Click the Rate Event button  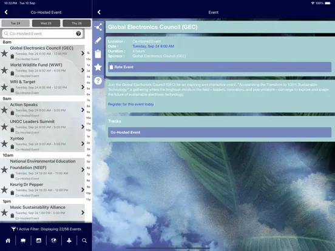220,67
